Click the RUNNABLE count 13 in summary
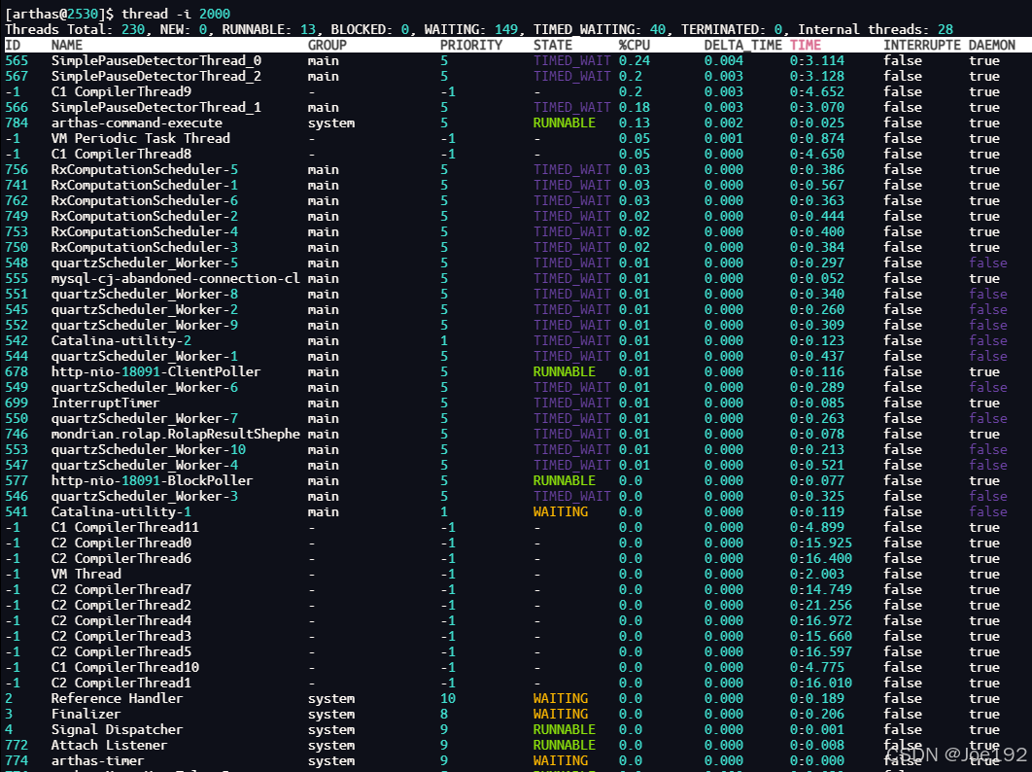This screenshot has width=1032, height=772. click(x=308, y=29)
